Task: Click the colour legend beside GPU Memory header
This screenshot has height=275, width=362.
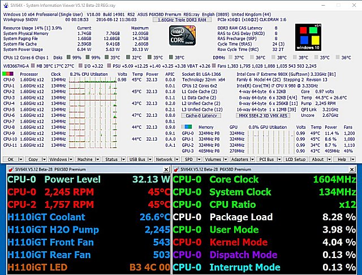Action: pyautogui.click(x=187, y=127)
